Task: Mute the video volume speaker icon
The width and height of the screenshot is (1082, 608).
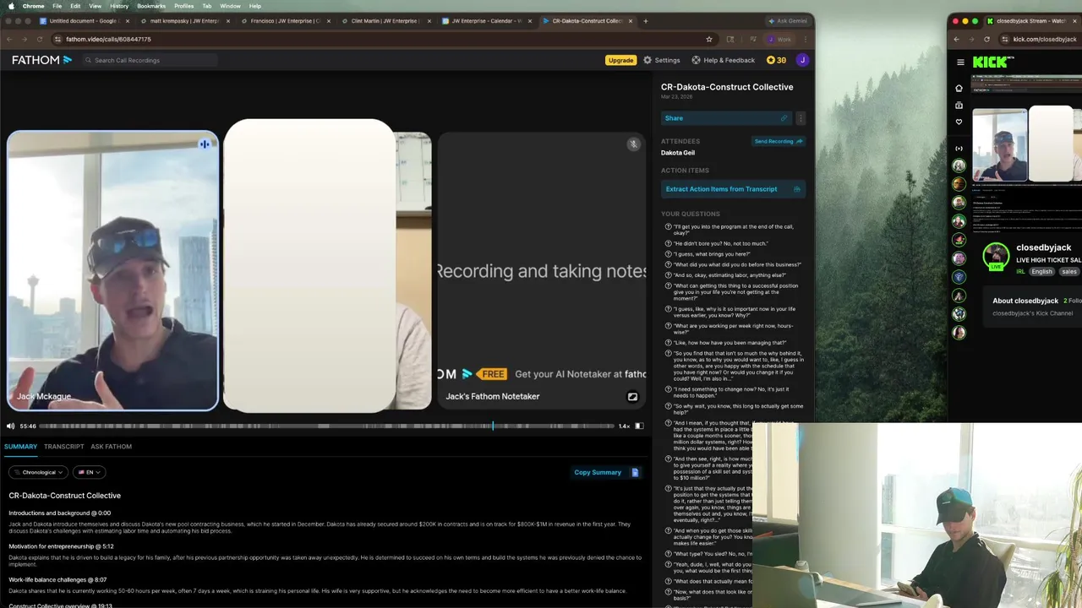Action: click(11, 426)
